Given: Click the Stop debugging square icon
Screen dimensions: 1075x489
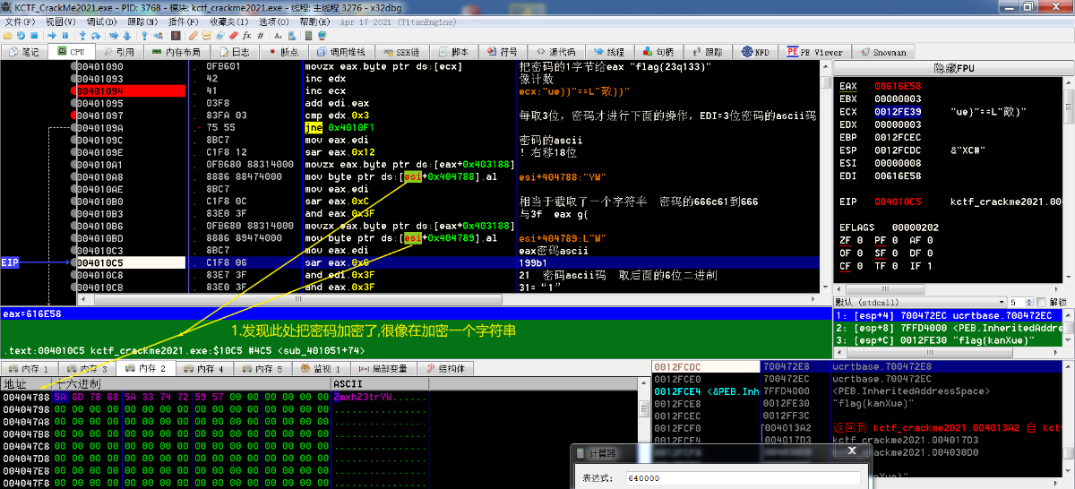Looking at the screenshot, I should [34, 36].
